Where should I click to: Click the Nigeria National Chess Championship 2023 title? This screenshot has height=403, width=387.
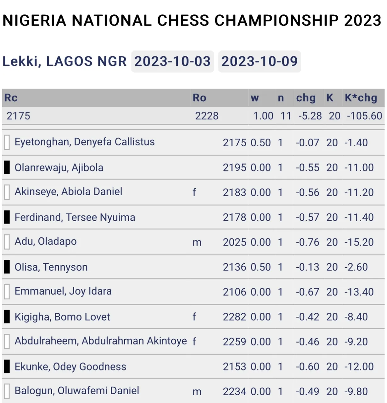pos(192,20)
